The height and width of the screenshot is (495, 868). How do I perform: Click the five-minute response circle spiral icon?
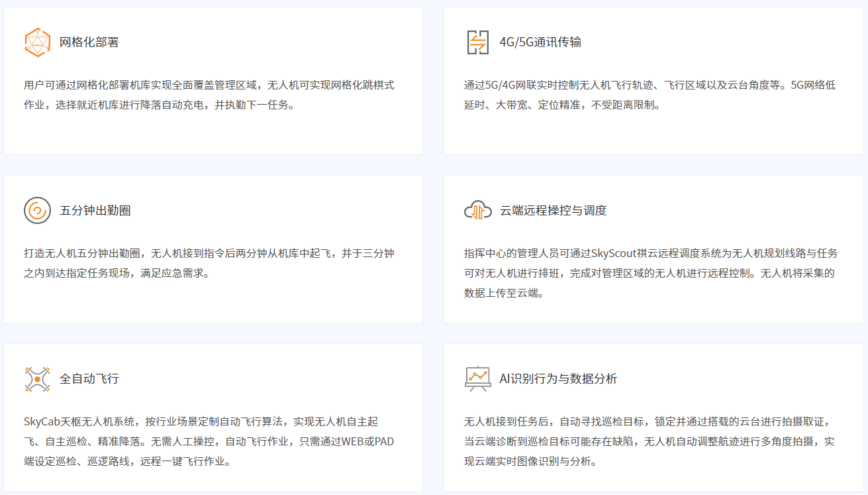37,211
